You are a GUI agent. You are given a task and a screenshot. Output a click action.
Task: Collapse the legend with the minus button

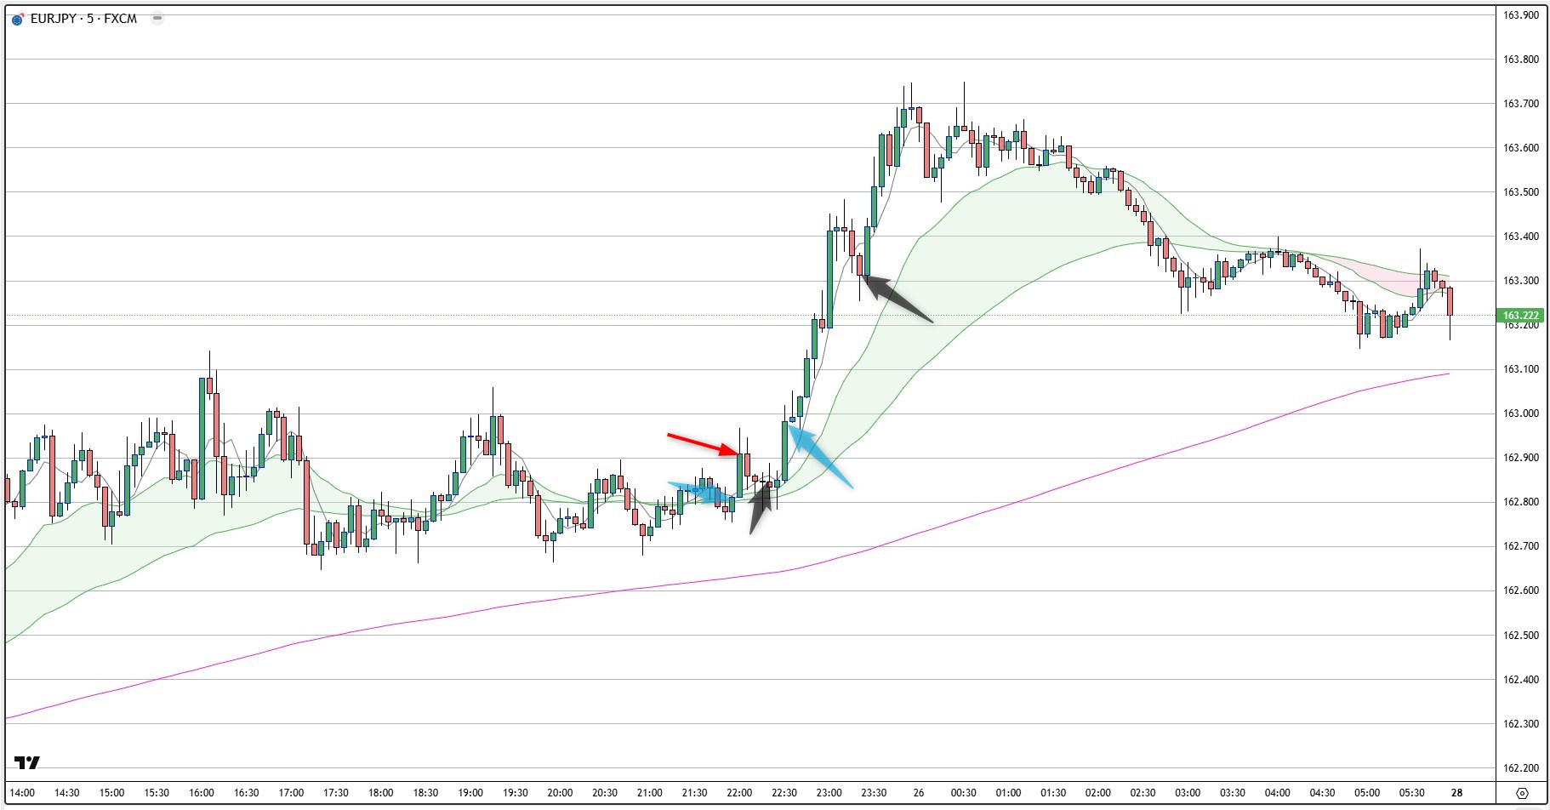[x=157, y=18]
